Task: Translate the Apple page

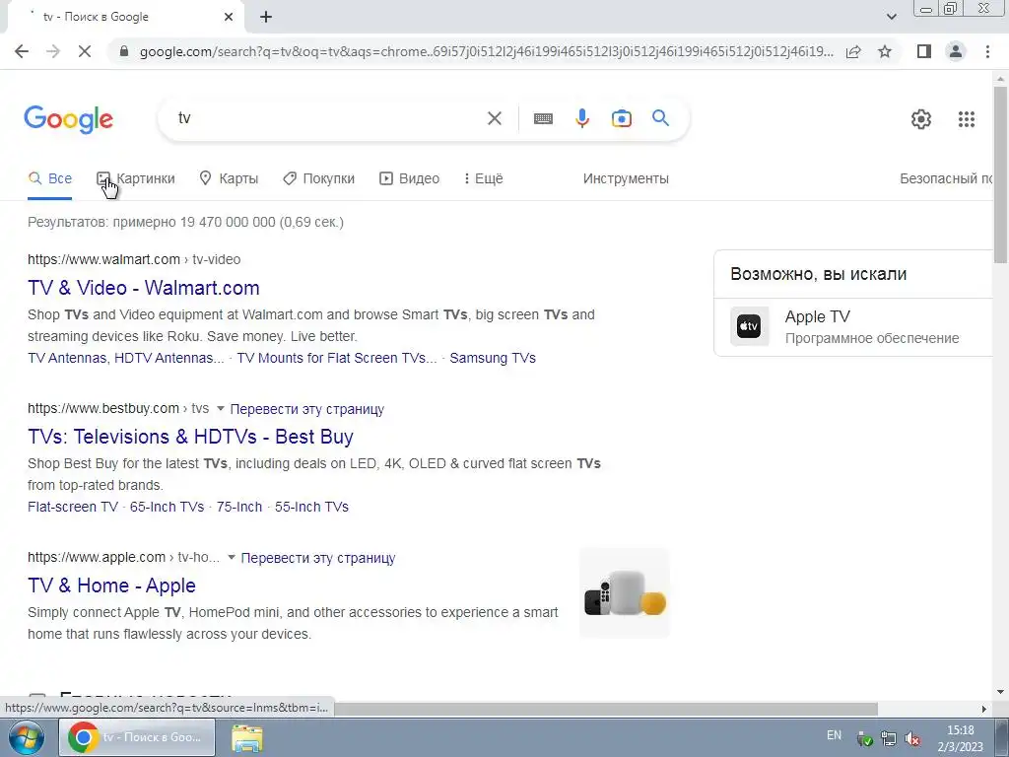Action: (318, 558)
